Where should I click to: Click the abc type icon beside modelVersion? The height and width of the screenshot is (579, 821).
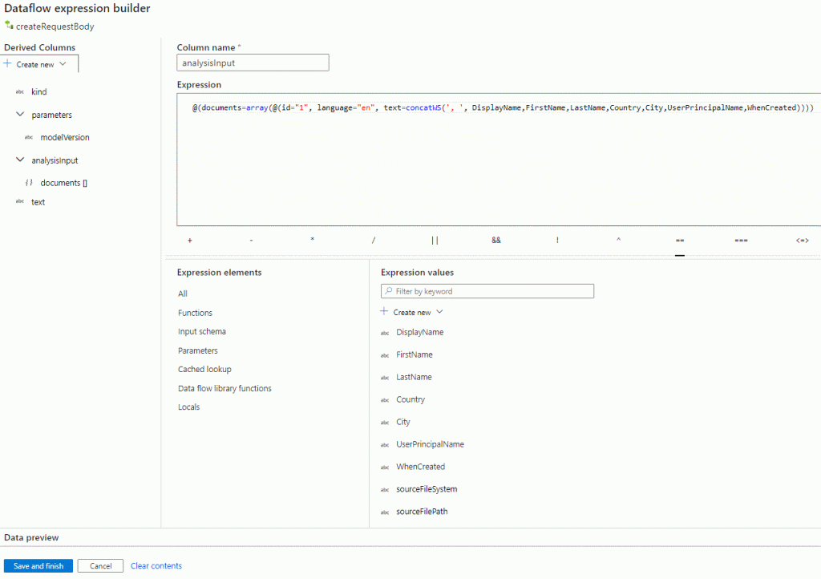(x=29, y=137)
